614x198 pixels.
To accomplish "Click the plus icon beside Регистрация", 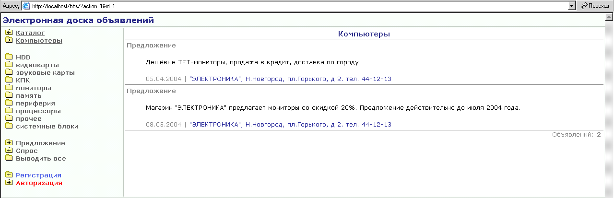I will (9, 175).
